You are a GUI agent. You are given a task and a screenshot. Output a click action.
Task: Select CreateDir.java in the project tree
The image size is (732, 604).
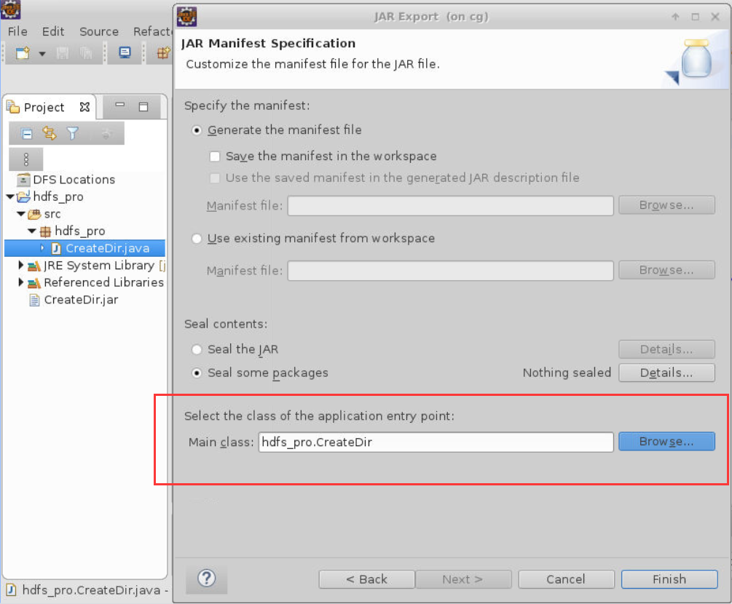(x=107, y=248)
